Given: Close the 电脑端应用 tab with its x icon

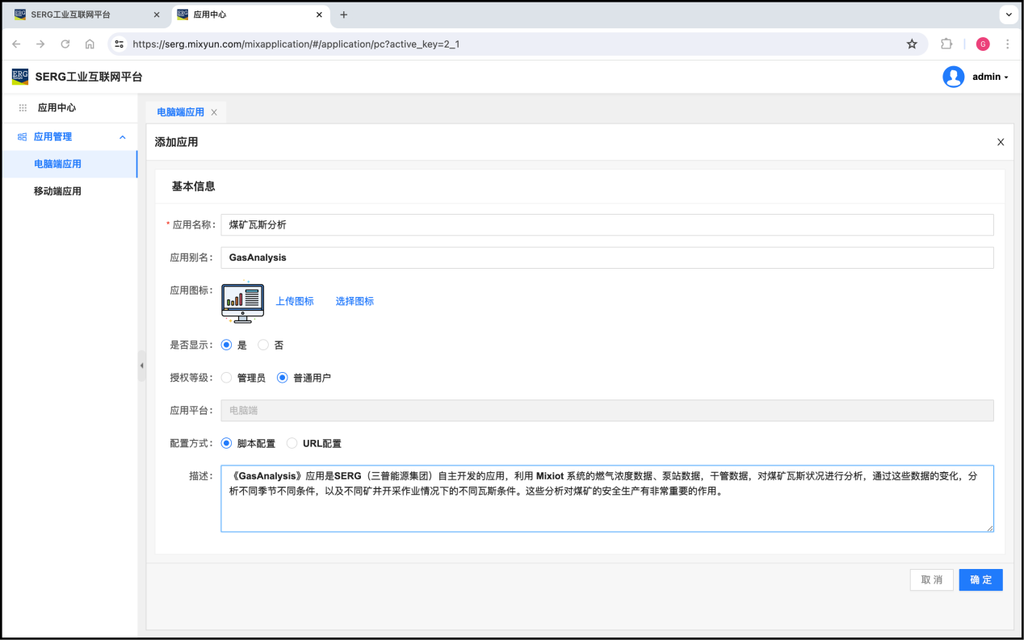Looking at the screenshot, I should point(214,112).
